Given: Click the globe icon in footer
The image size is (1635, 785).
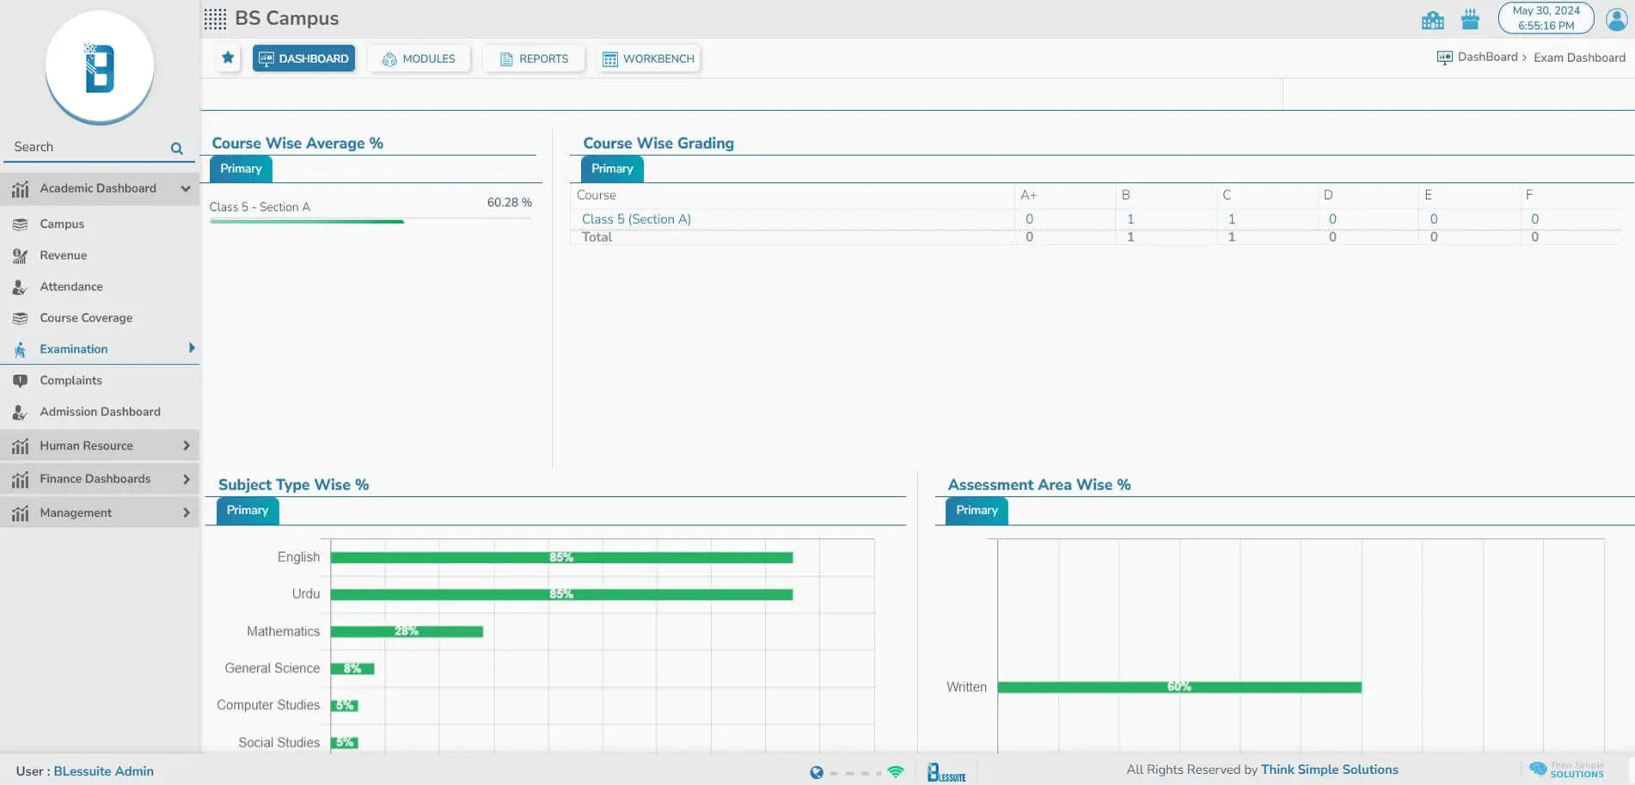Looking at the screenshot, I should point(816,772).
